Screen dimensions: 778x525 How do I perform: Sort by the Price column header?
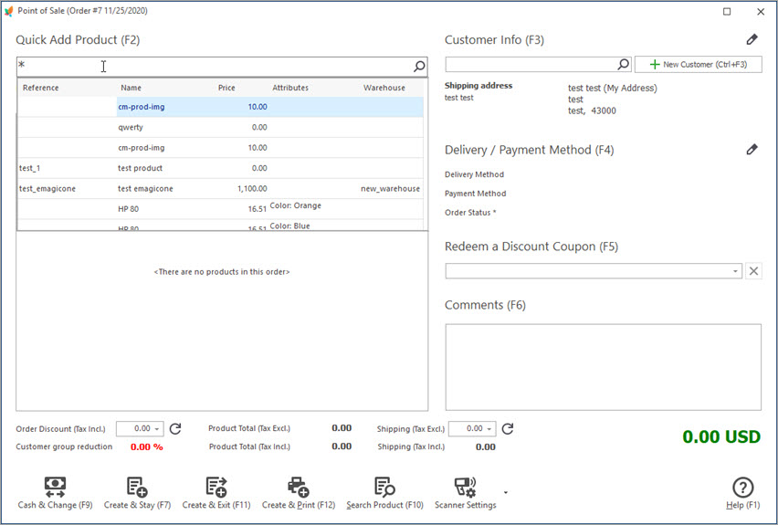click(226, 88)
